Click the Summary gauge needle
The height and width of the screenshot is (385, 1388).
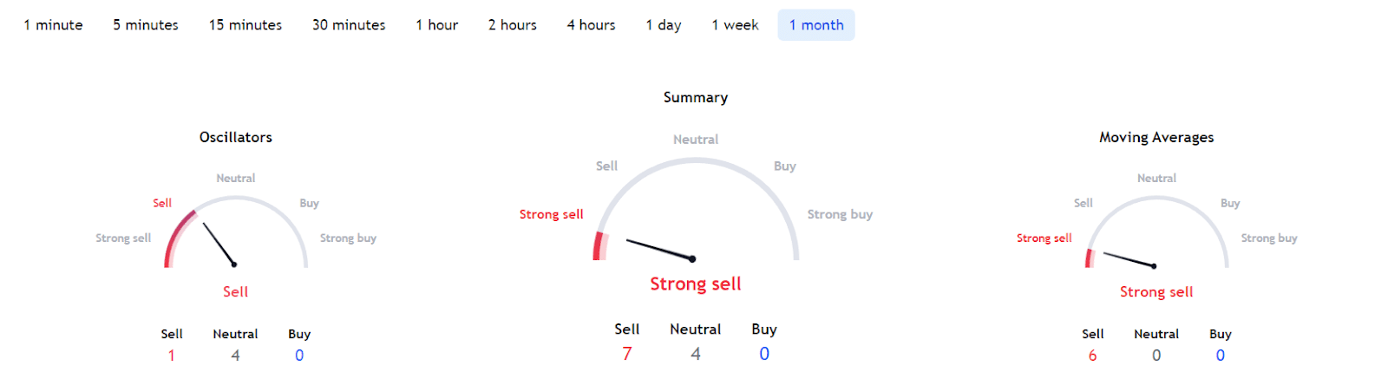pyautogui.click(x=660, y=250)
